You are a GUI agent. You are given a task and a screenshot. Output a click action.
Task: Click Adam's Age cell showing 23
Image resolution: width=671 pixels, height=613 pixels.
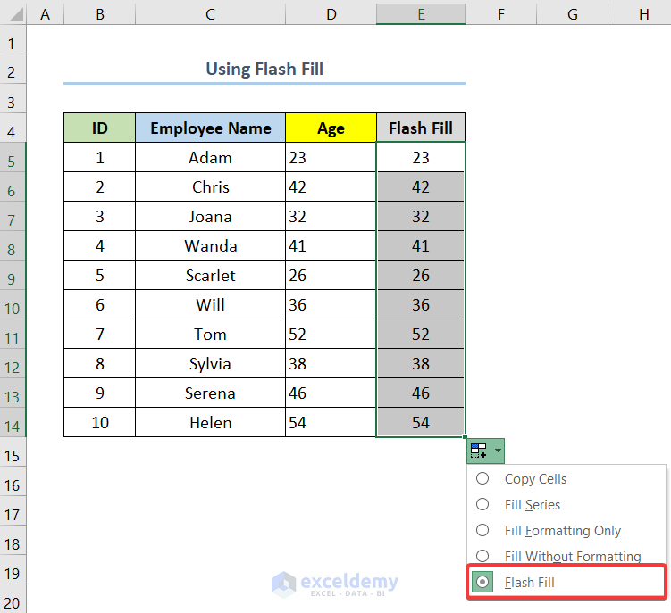tap(331, 157)
